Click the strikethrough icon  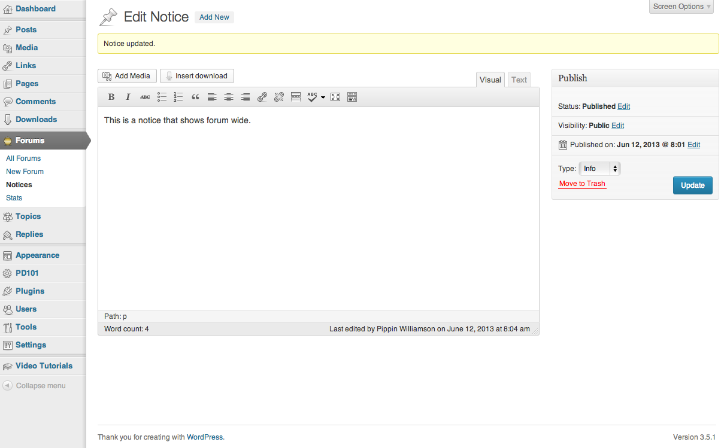pyautogui.click(x=145, y=97)
